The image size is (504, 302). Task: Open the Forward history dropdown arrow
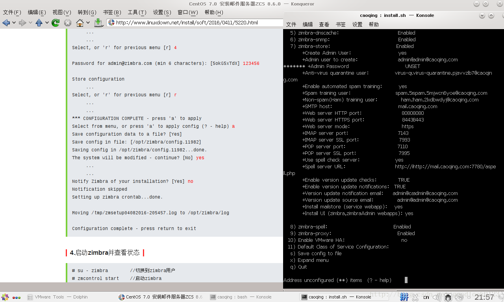point(30,23)
